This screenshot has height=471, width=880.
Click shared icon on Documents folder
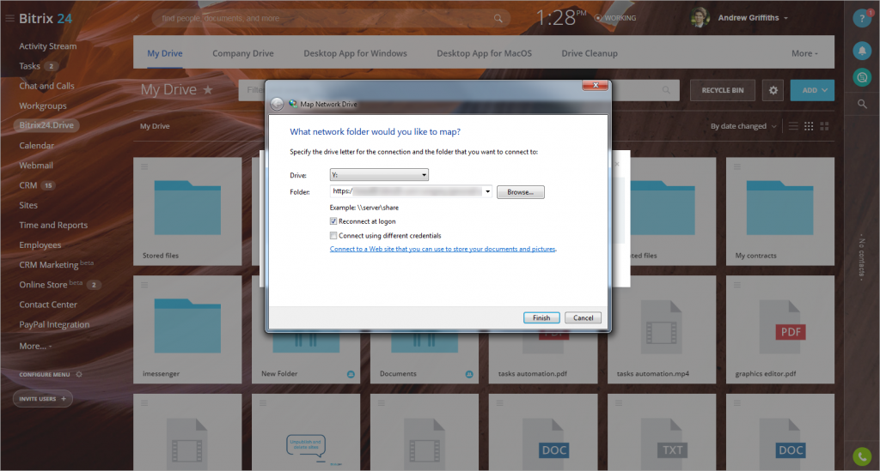coord(469,374)
